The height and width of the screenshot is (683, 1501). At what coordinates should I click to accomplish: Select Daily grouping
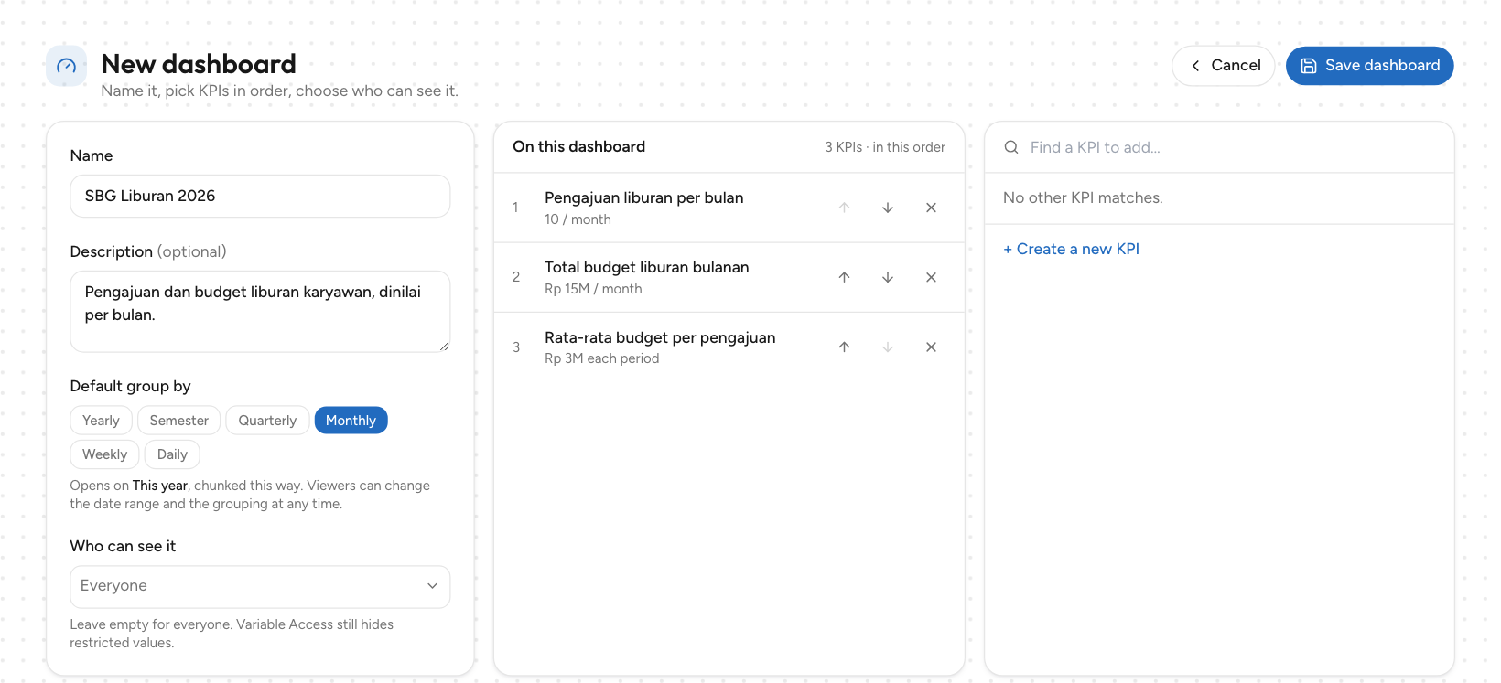[x=172, y=454]
